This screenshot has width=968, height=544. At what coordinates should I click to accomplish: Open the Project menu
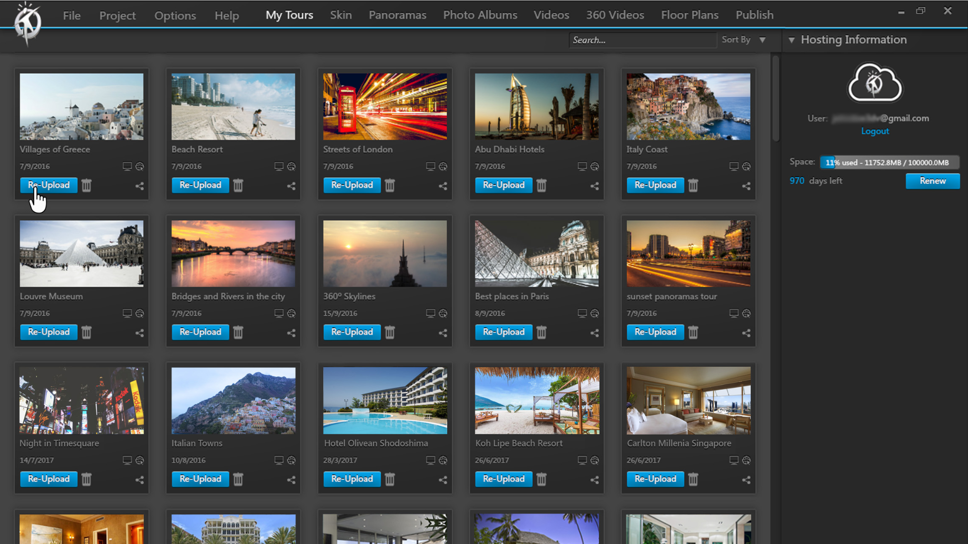[117, 16]
